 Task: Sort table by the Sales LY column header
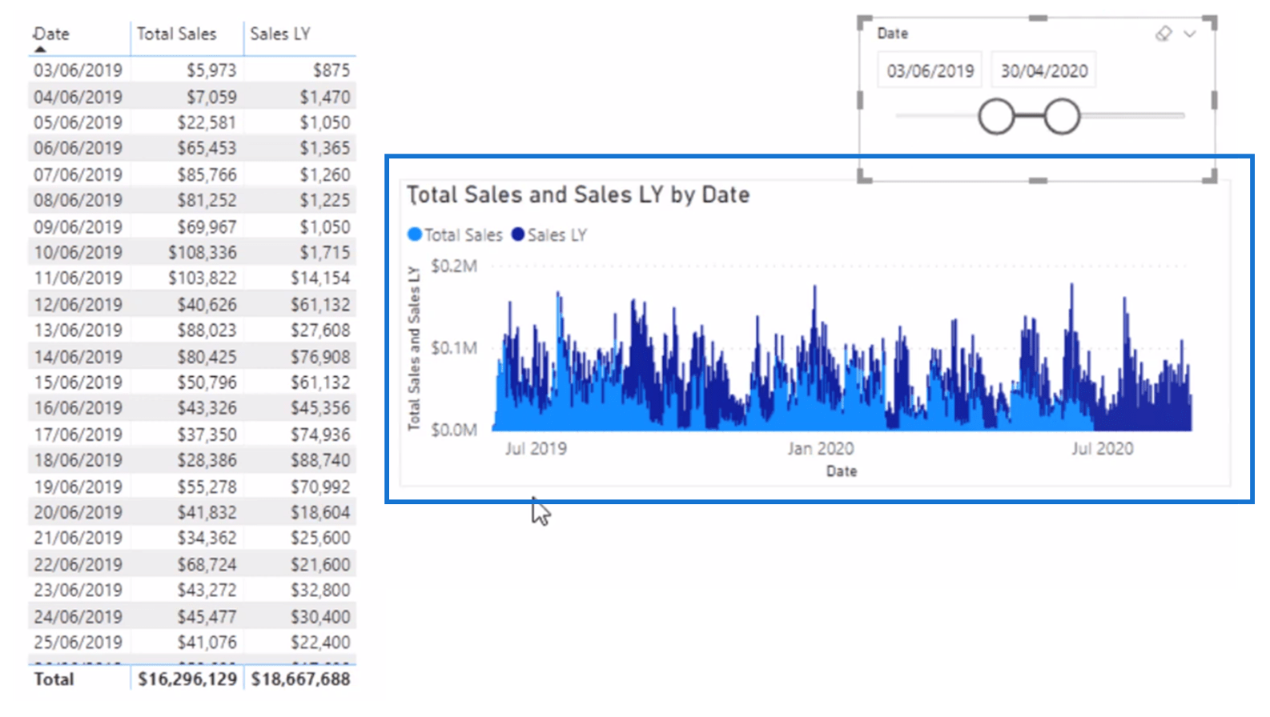[279, 34]
